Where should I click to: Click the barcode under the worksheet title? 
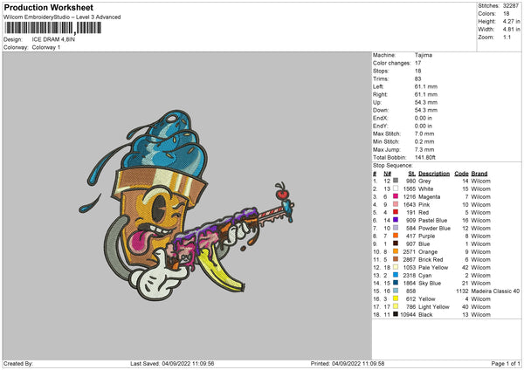[x=52, y=28]
